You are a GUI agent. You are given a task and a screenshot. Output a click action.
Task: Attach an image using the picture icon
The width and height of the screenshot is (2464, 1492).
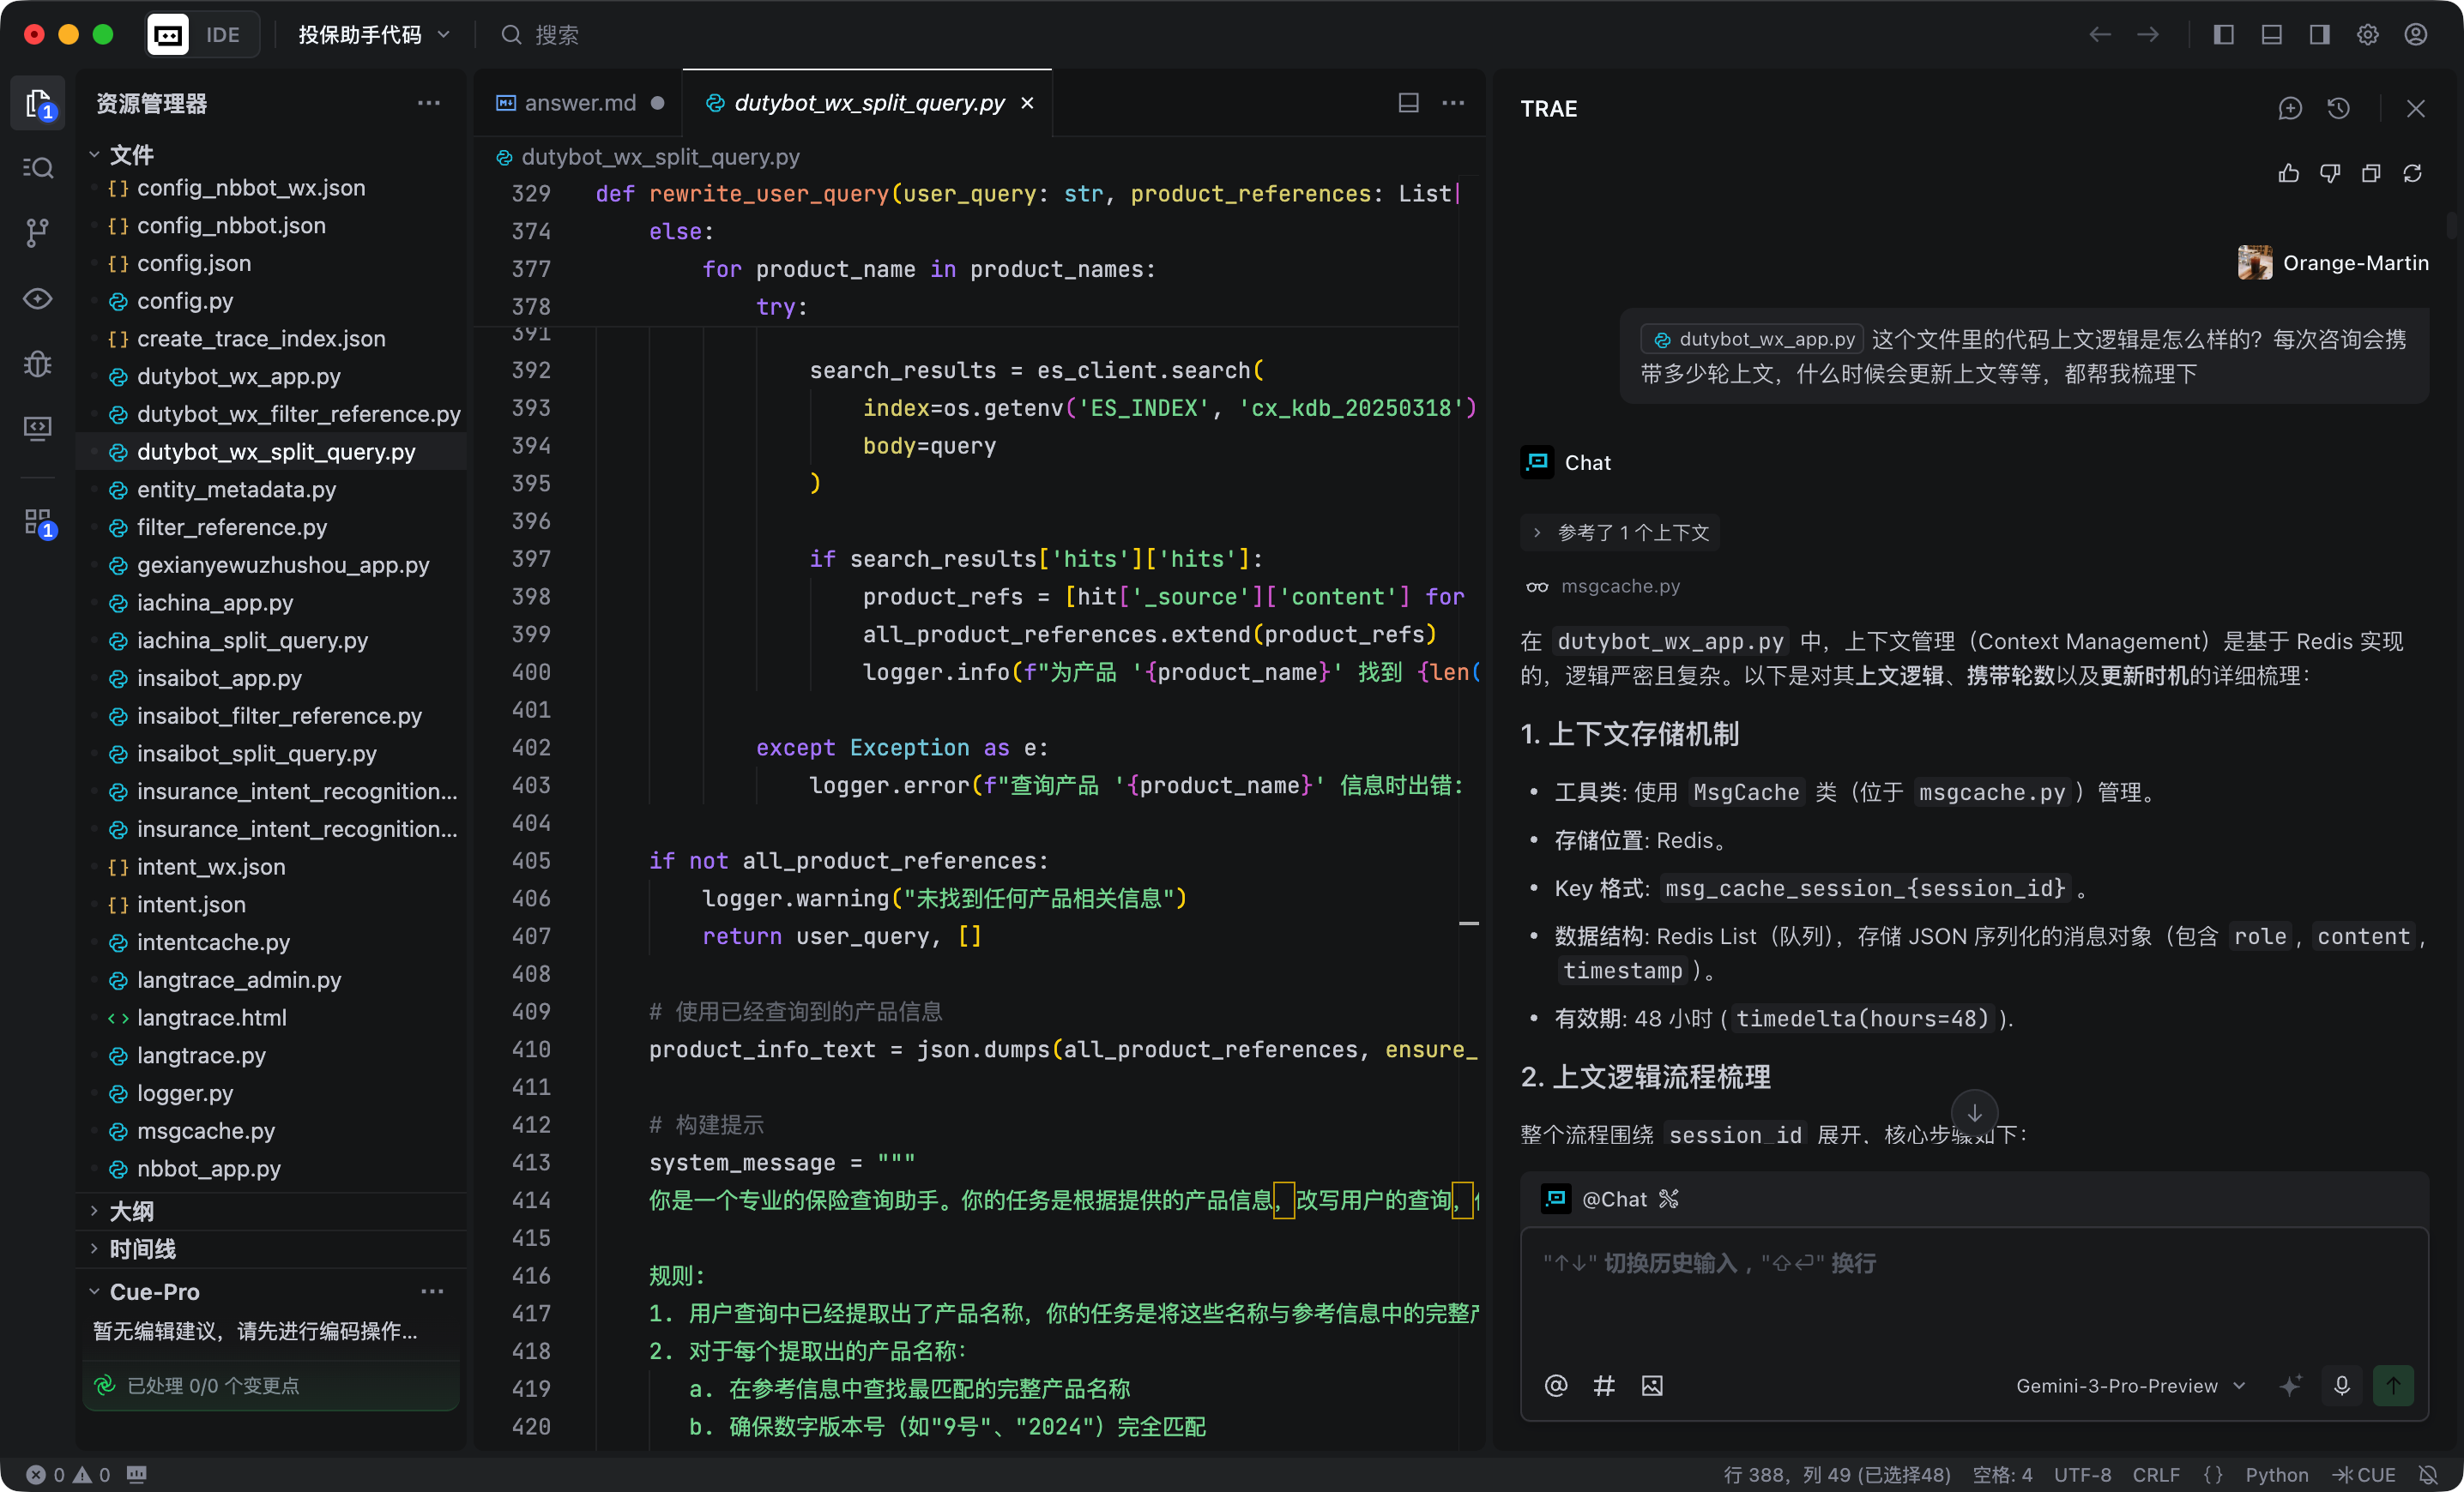pyautogui.click(x=1652, y=1385)
